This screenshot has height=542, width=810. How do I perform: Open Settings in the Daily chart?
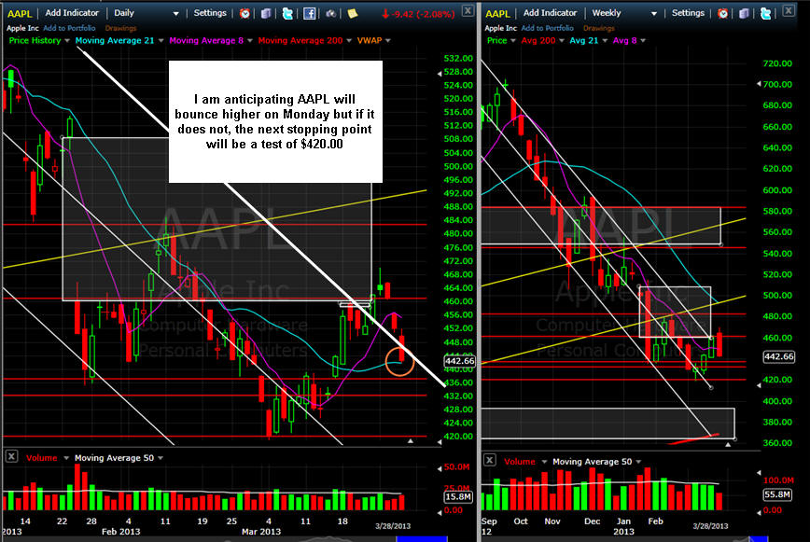click(x=210, y=13)
